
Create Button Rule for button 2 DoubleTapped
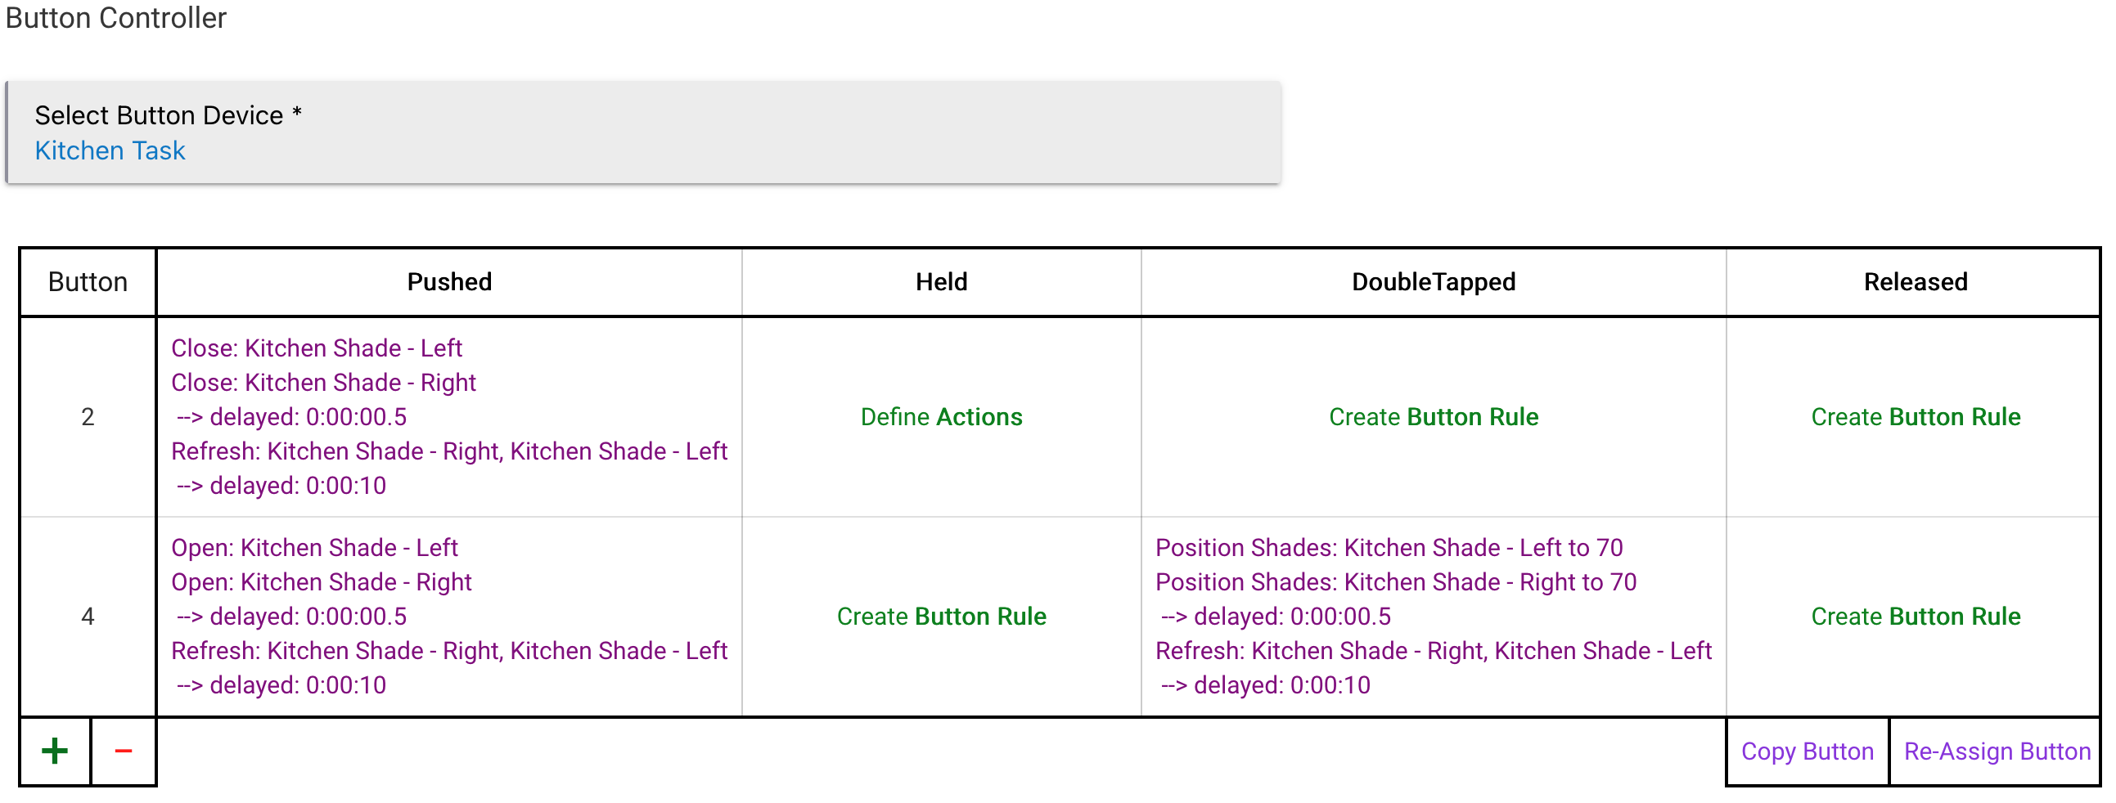(1434, 417)
